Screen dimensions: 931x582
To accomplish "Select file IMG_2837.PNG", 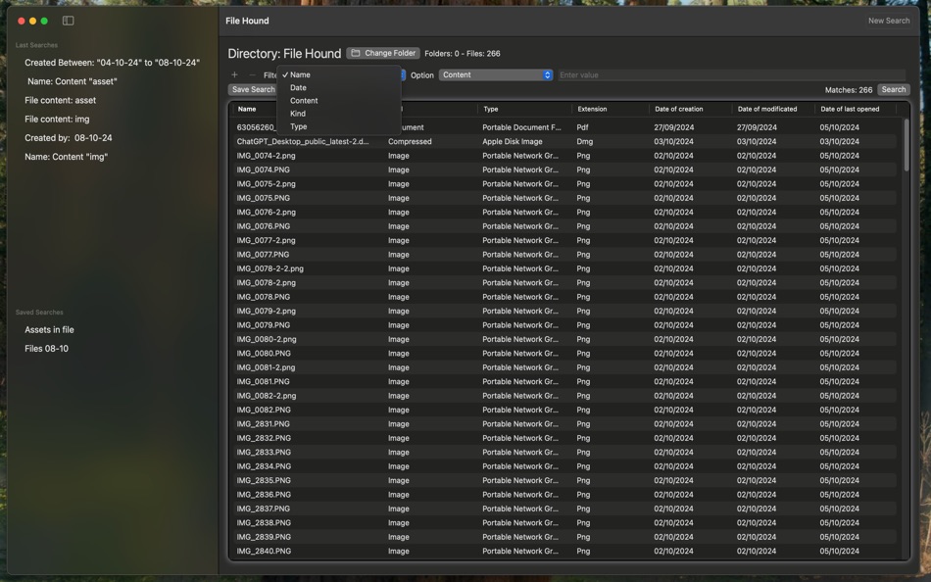I will [263, 509].
